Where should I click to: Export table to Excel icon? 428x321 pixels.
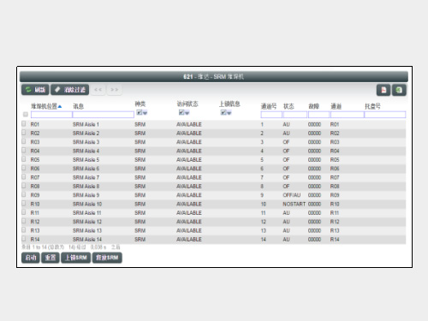[x=399, y=90]
